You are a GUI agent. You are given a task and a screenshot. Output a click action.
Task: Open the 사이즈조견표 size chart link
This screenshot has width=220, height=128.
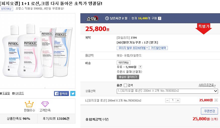point(207,85)
